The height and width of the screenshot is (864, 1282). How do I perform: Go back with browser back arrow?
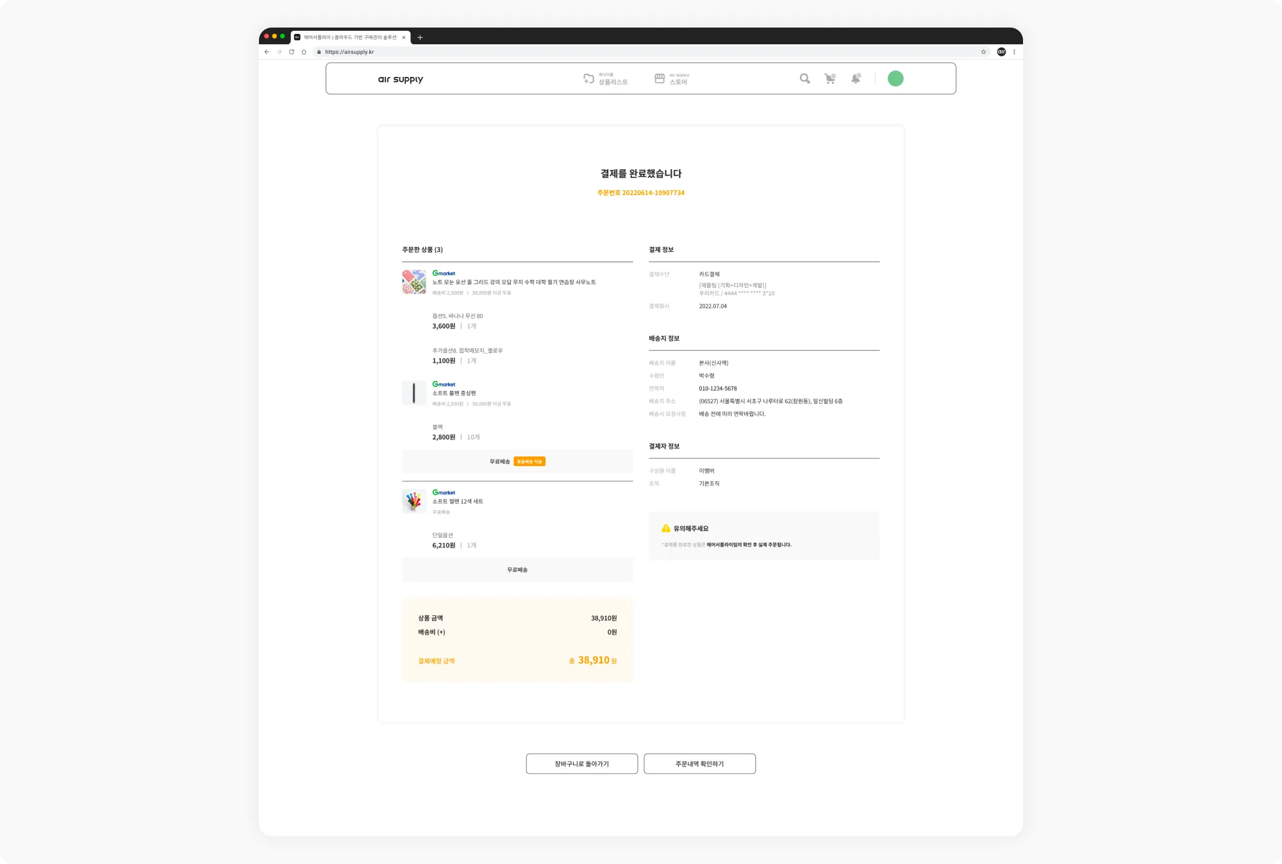tap(267, 52)
